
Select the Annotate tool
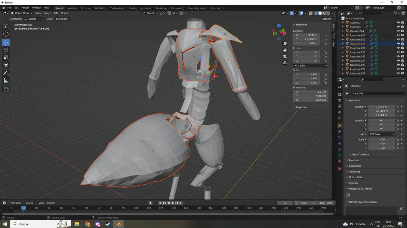(x=6, y=73)
